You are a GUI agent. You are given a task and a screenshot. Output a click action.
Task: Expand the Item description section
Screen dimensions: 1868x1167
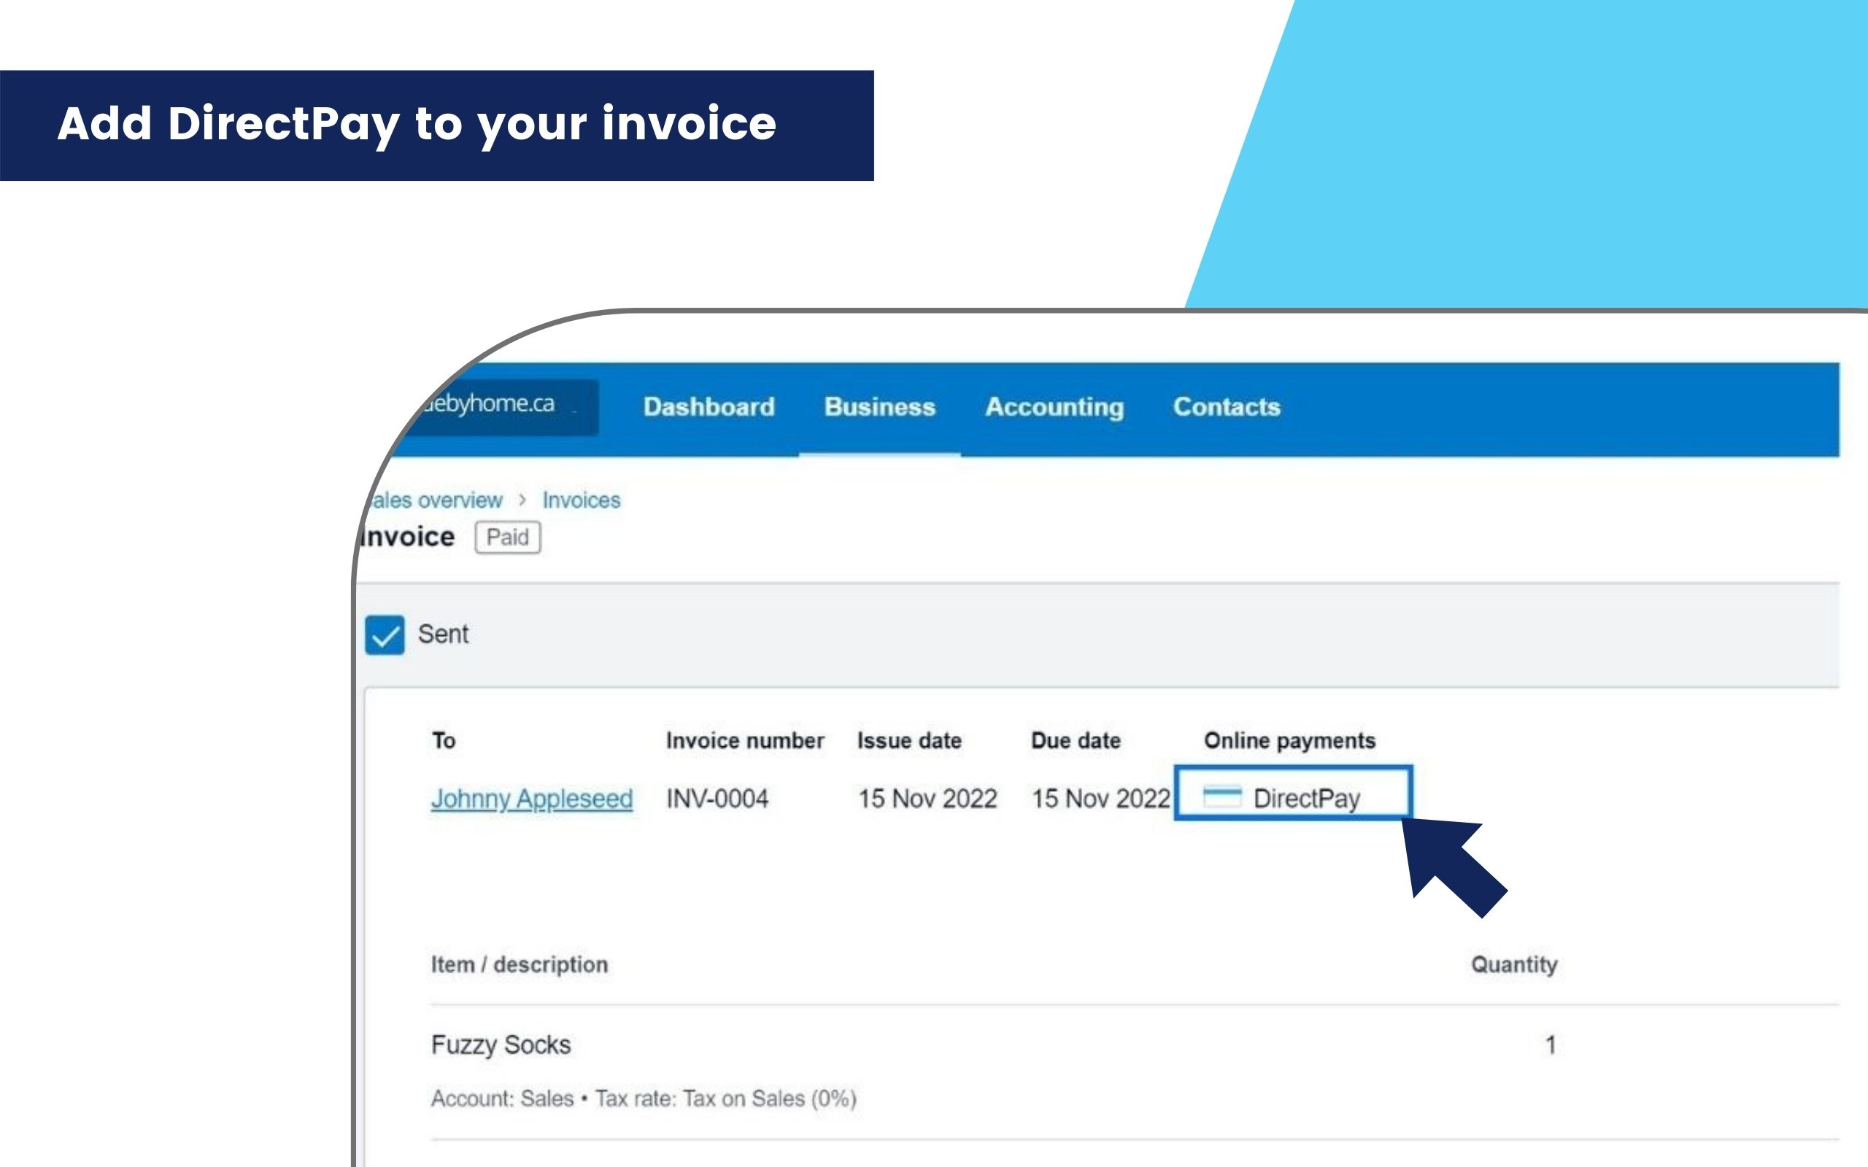click(x=518, y=963)
